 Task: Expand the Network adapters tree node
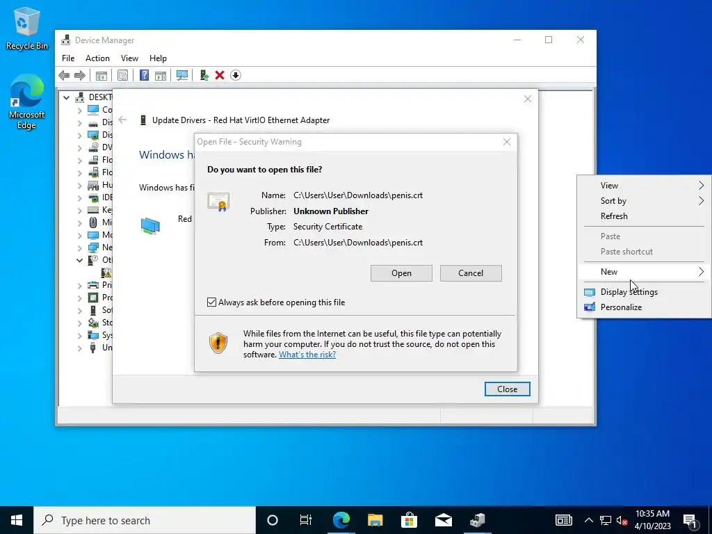pyautogui.click(x=79, y=248)
